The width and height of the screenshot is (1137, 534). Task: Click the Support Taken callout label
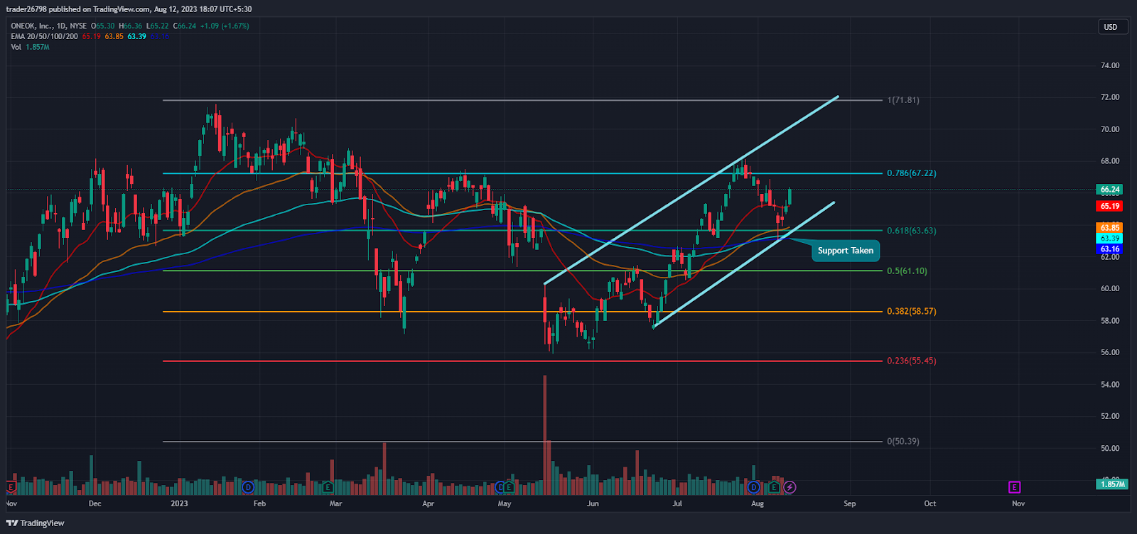click(x=846, y=251)
